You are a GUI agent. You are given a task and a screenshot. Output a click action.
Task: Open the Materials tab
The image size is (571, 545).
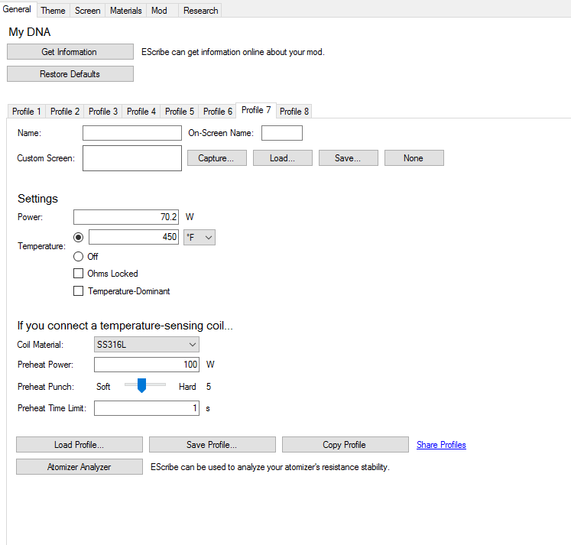pyautogui.click(x=125, y=11)
